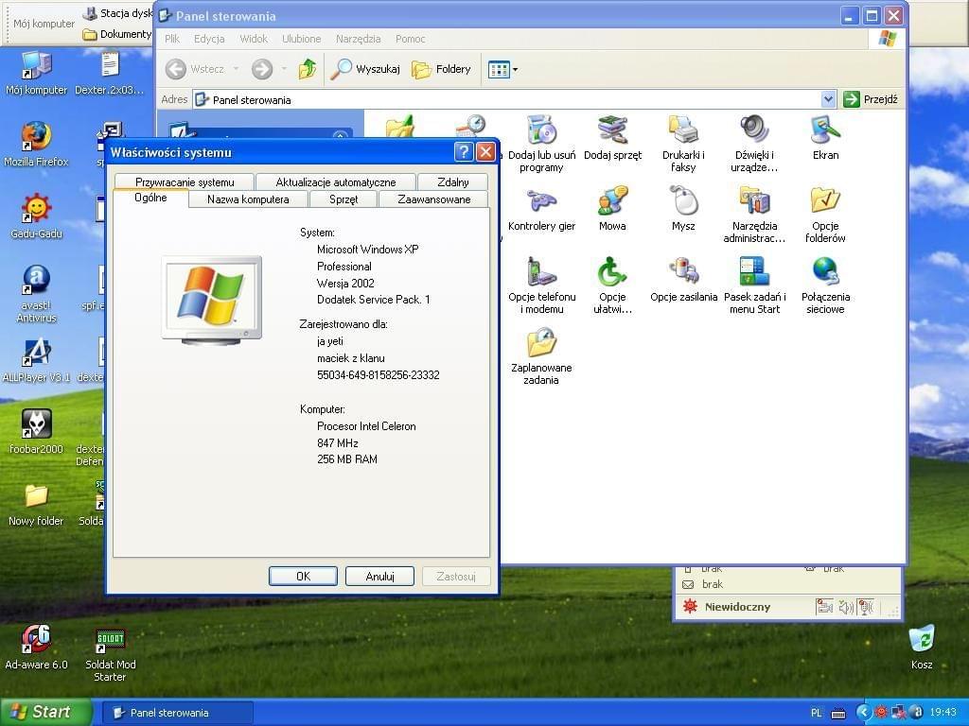Open Dźwięki i urządzenia audio icon

click(x=754, y=130)
